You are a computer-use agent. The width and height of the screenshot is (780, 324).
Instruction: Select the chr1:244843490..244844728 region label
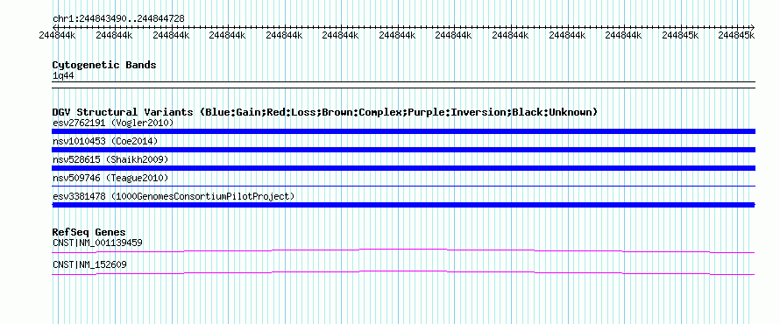point(118,19)
